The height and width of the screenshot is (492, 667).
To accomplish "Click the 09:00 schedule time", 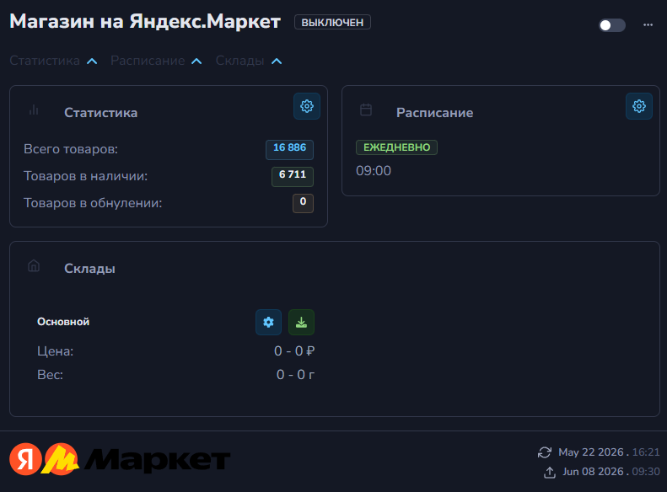I will 374,171.
